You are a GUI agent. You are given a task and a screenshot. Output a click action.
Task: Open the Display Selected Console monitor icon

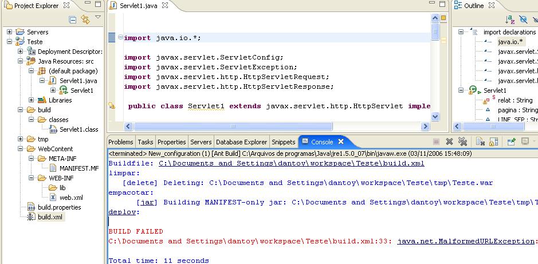(x=525, y=141)
